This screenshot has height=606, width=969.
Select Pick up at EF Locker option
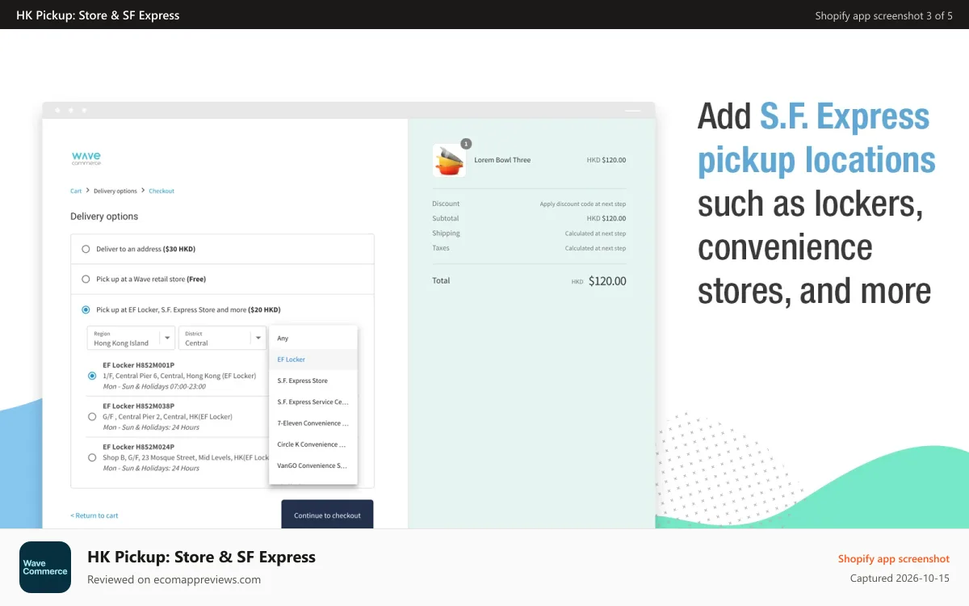86,309
